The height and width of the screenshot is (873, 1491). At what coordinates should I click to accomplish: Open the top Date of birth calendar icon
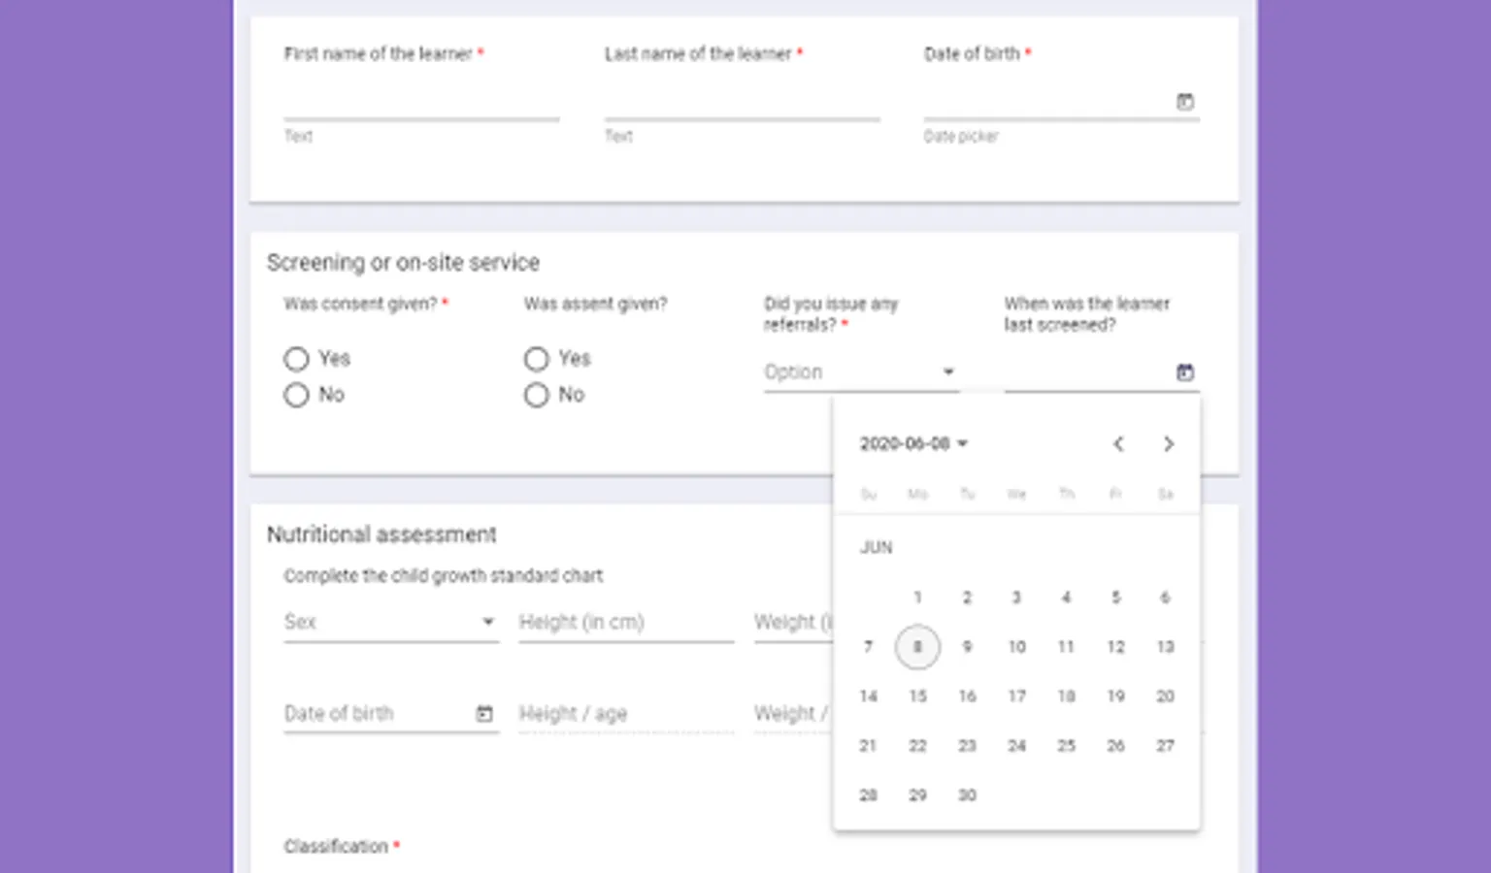tap(1184, 102)
